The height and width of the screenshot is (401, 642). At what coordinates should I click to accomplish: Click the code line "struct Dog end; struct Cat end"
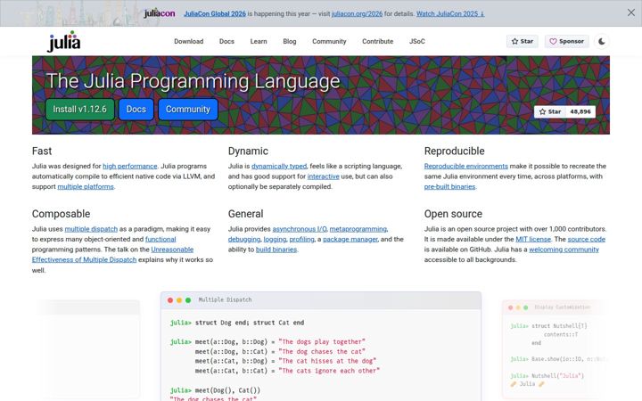pos(250,323)
